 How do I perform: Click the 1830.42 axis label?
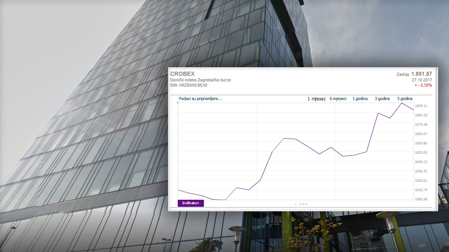pos(421,171)
